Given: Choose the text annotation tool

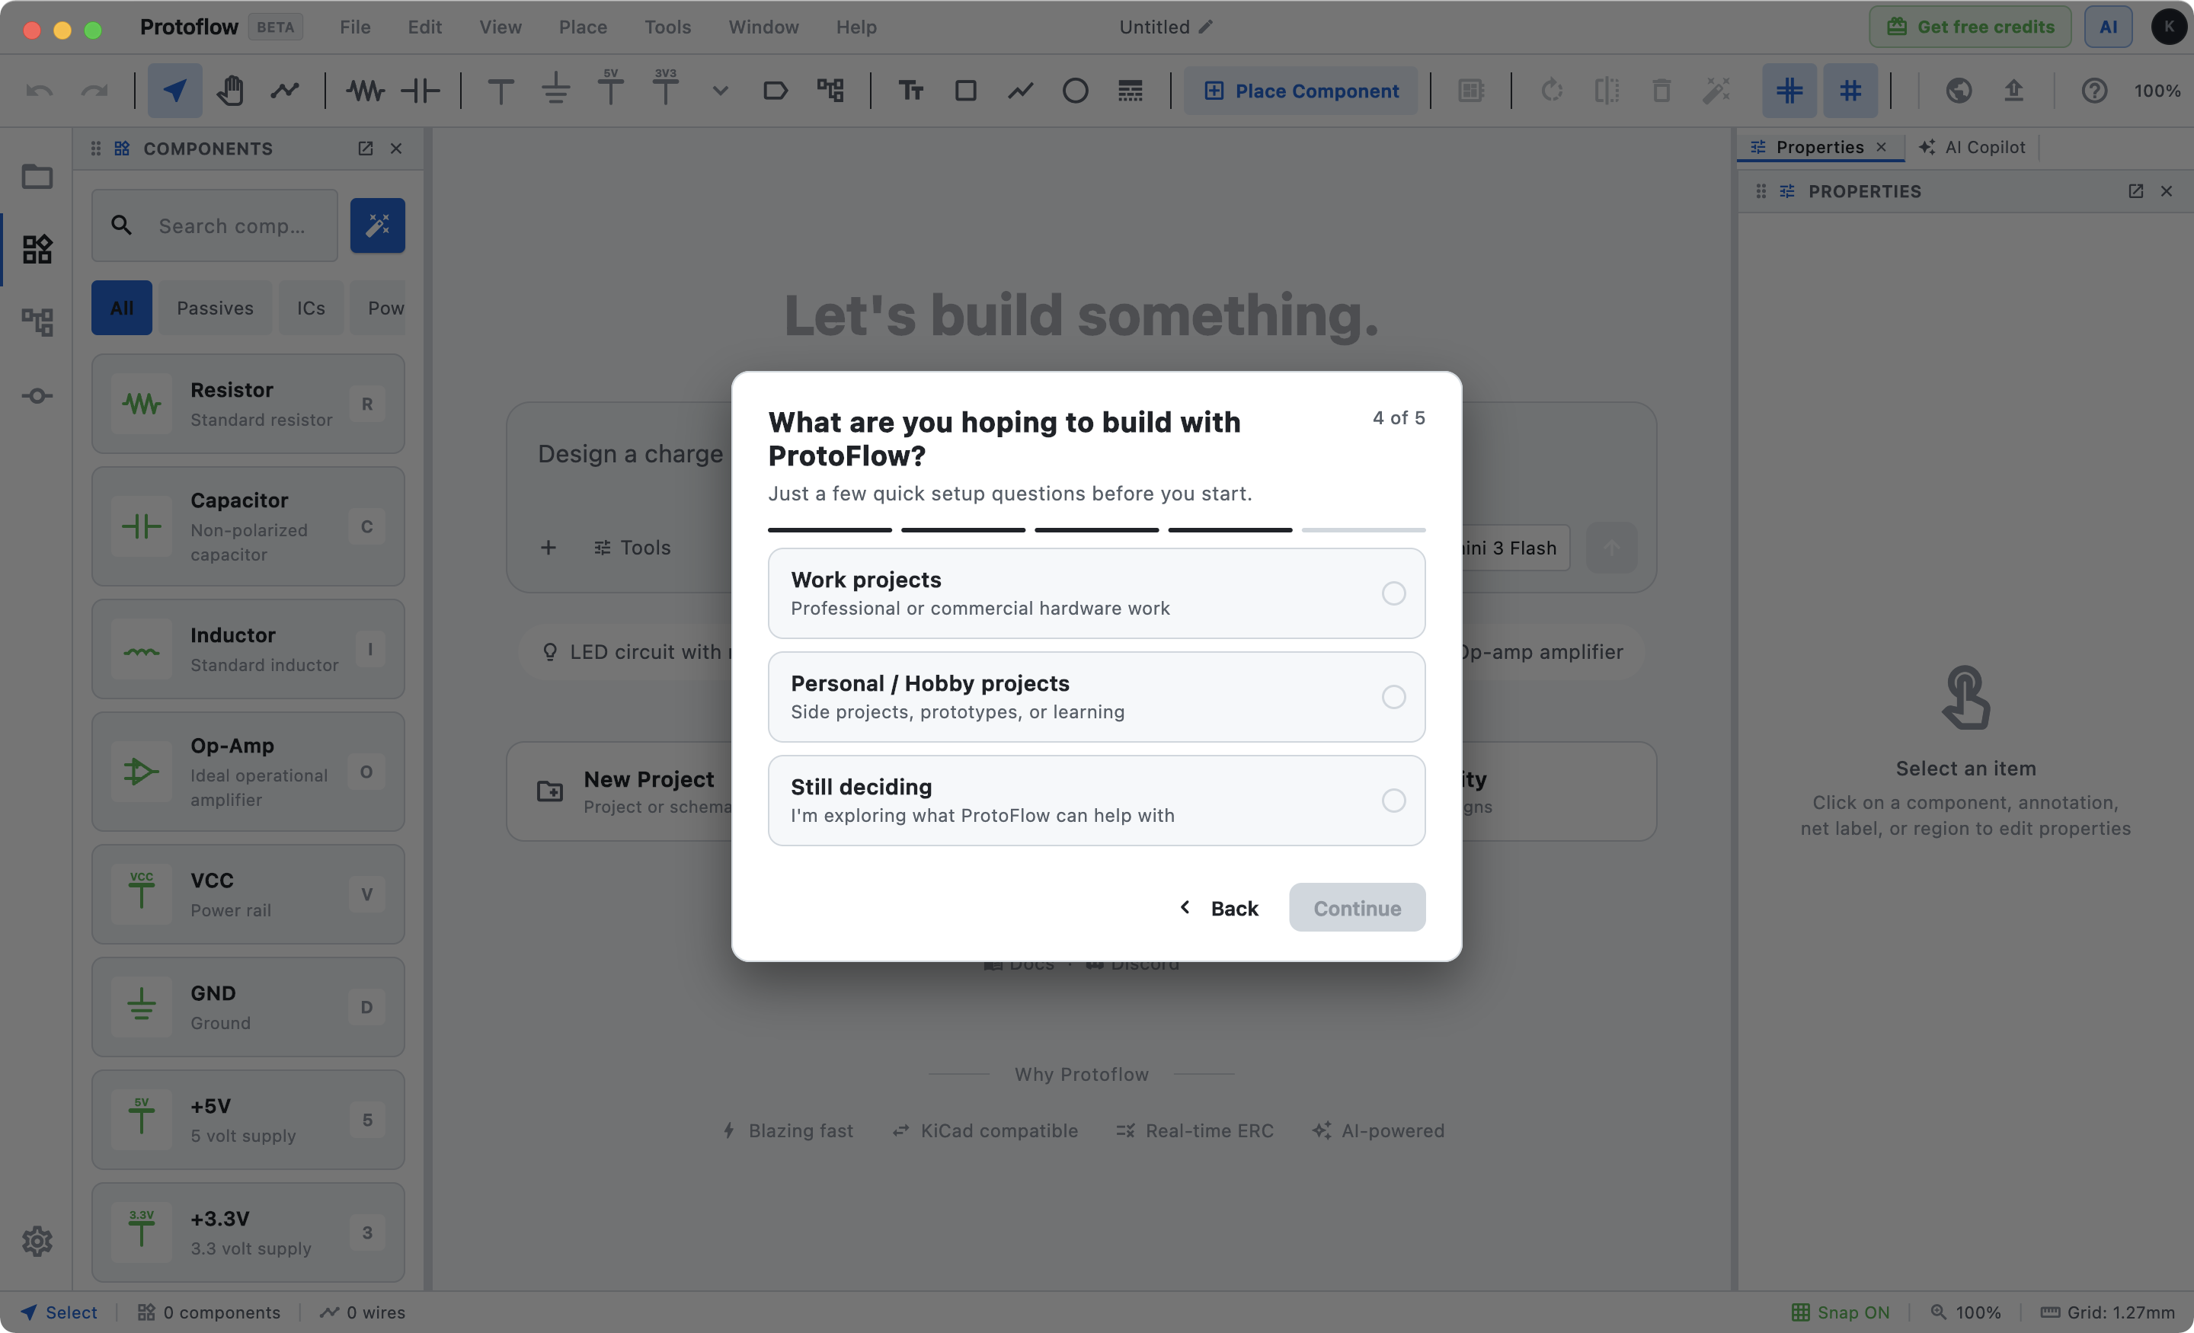Looking at the screenshot, I should [911, 90].
